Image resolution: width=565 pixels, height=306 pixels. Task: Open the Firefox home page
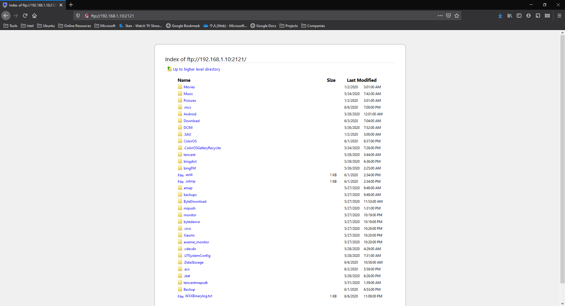[x=34, y=16]
